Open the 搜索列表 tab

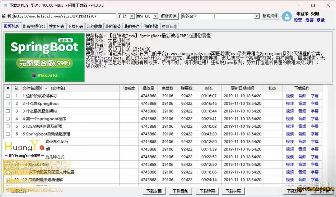[57, 26]
